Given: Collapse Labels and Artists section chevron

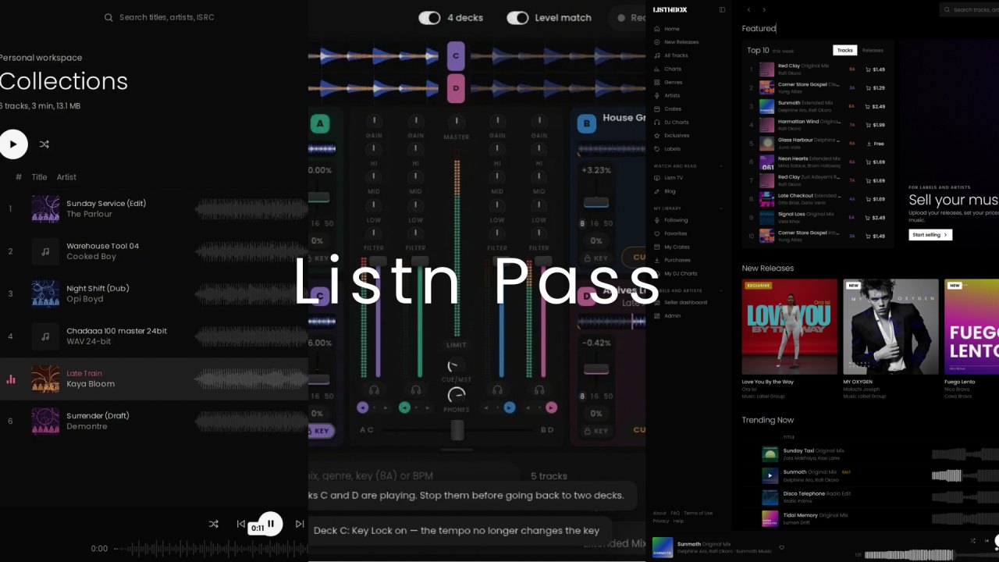Looking at the screenshot, I should tap(721, 290).
